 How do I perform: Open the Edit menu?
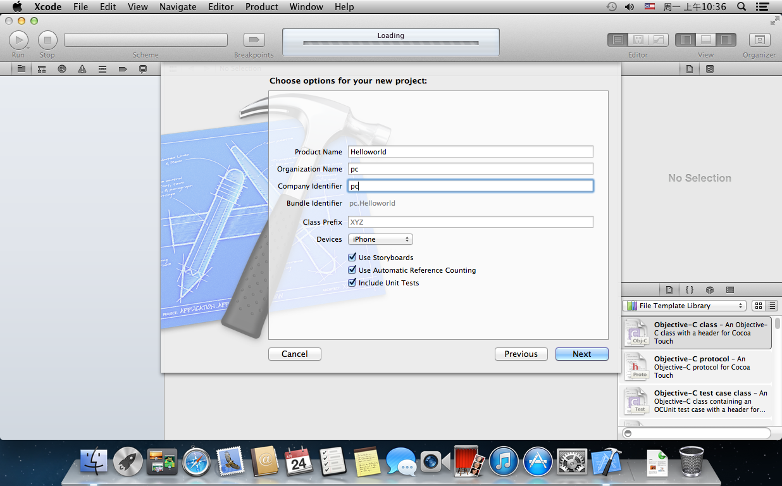[x=108, y=7]
